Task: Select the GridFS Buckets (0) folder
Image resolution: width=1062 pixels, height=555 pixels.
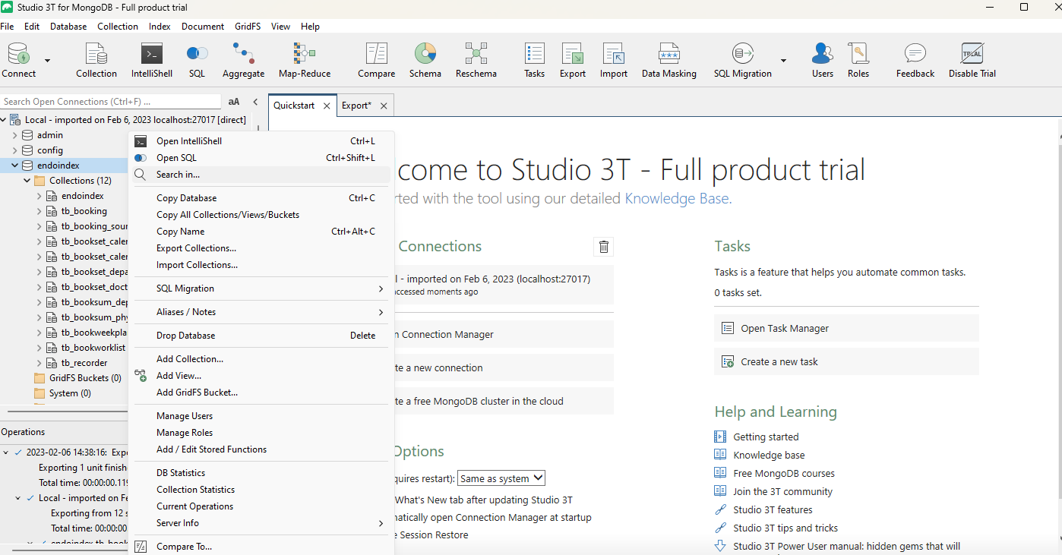Action: (x=85, y=378)
